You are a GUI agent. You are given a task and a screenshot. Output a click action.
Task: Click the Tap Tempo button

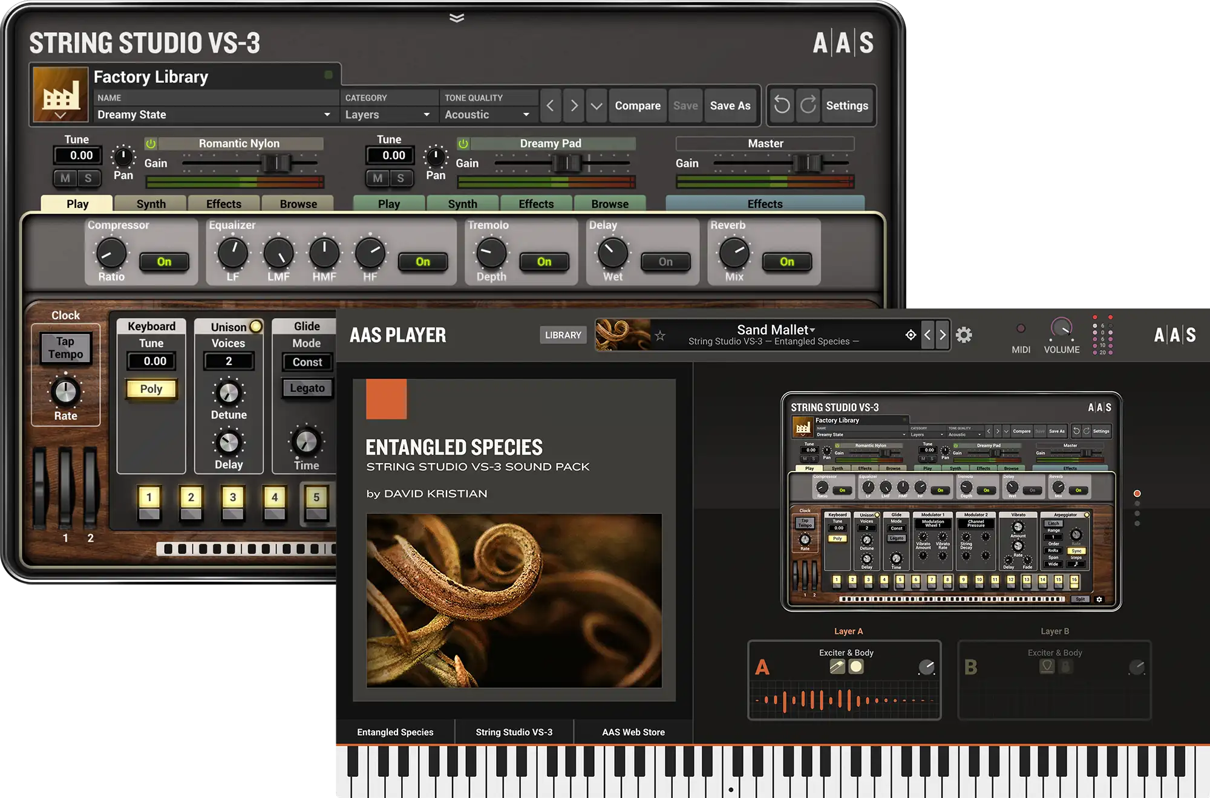pyautogui.click(x=65, y=348)
